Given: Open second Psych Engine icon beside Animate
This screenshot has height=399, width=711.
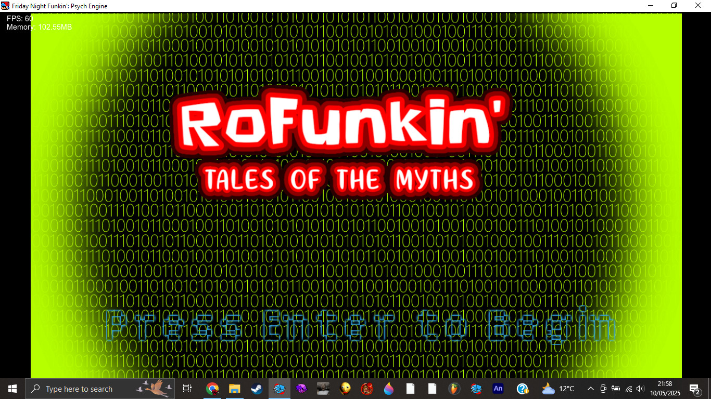Looking at the screenshot, I should [x=476, y=389].
